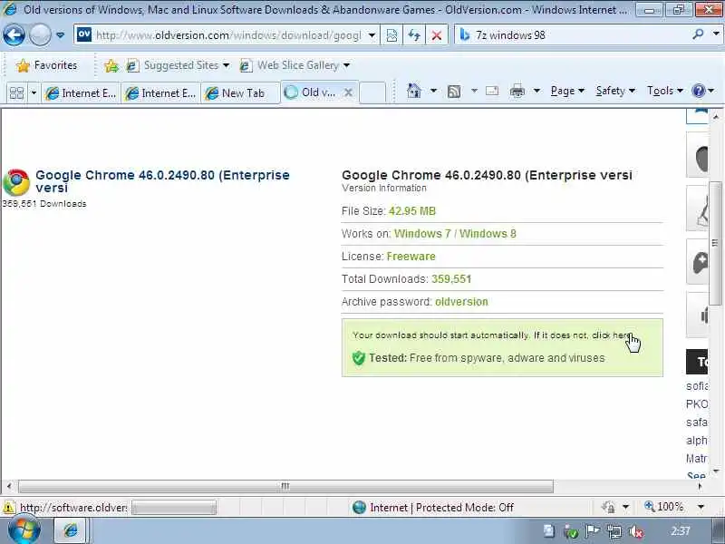Screen dimensions: 725x544
Task: Click the oldversion archive password text
Action: 461,302
